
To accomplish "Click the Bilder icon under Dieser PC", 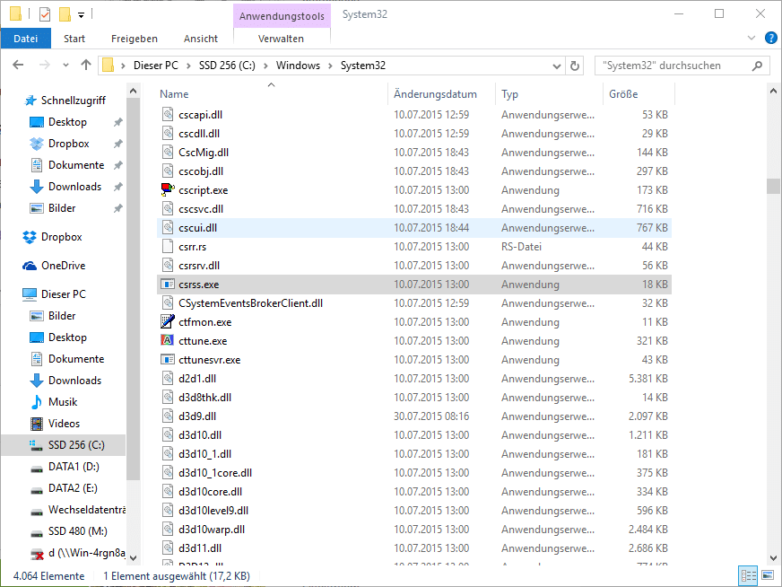I will coord(37,316).
